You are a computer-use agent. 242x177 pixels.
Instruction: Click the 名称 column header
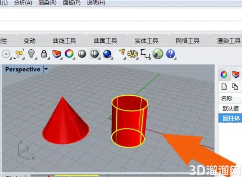(227, 98)
